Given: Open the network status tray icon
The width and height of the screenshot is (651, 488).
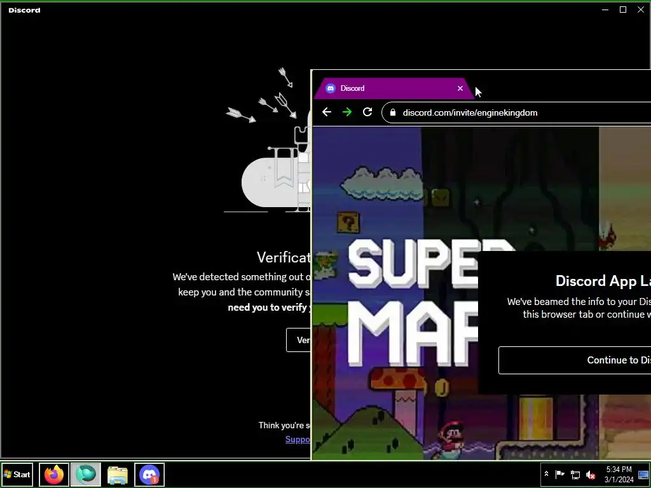Looking at the screenshot, I should point(575,474).
